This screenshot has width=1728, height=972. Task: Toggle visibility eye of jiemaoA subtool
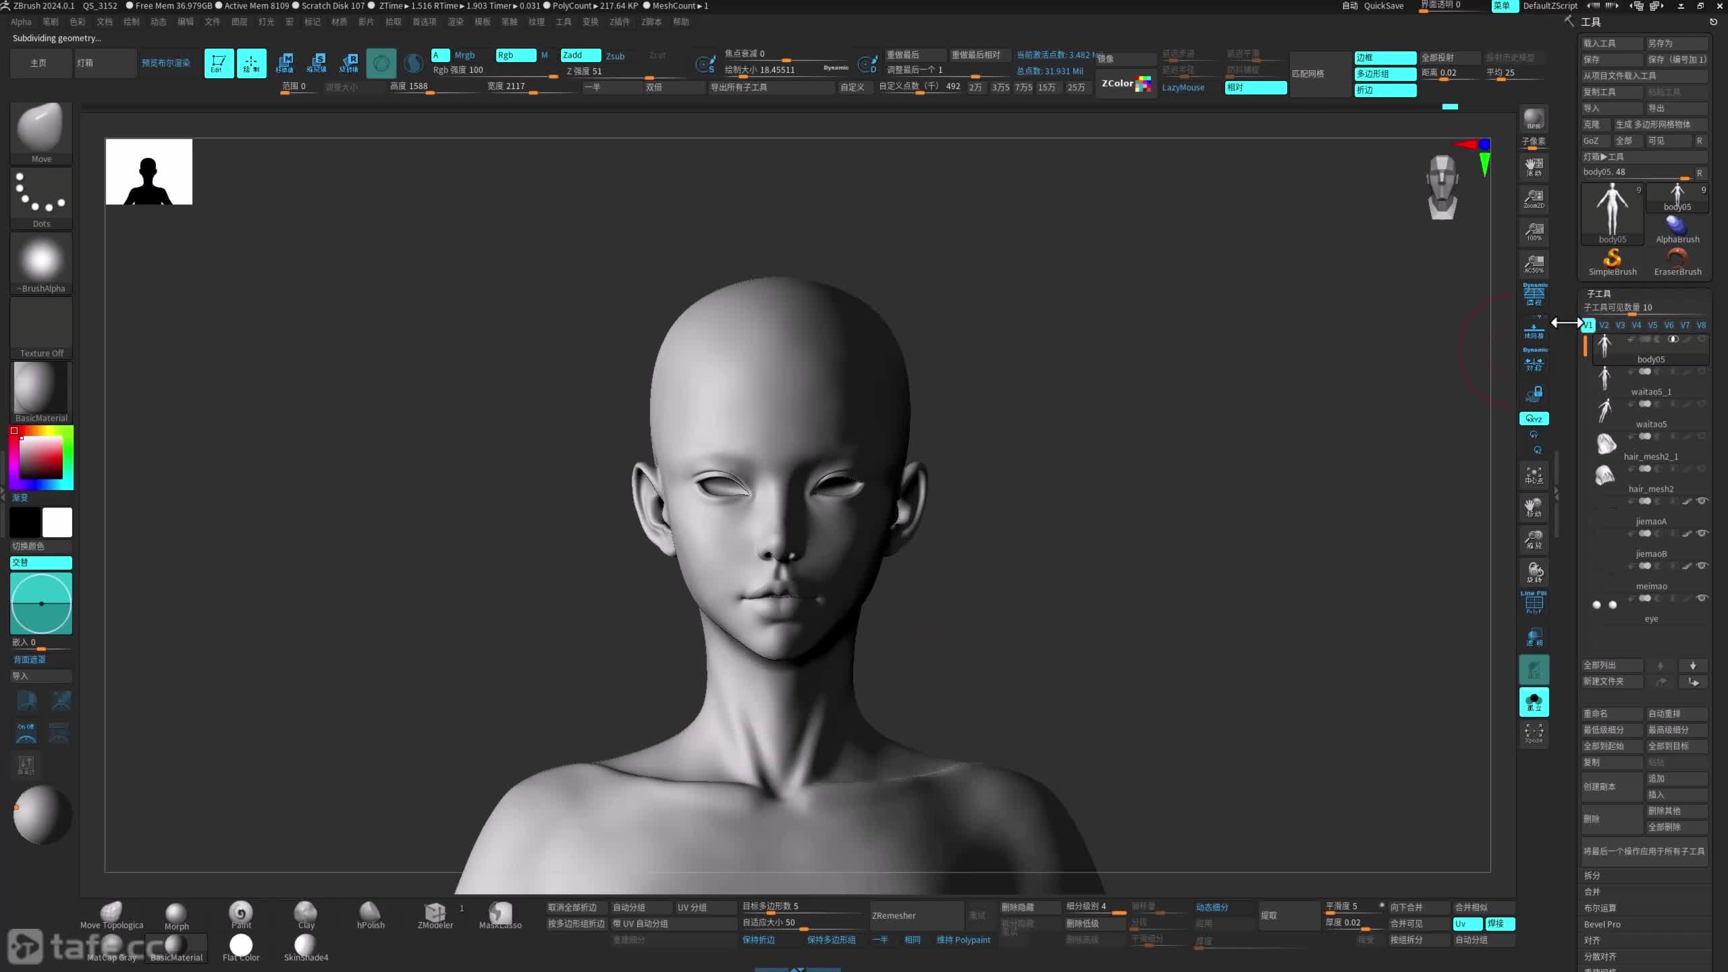click(1702, 501)
